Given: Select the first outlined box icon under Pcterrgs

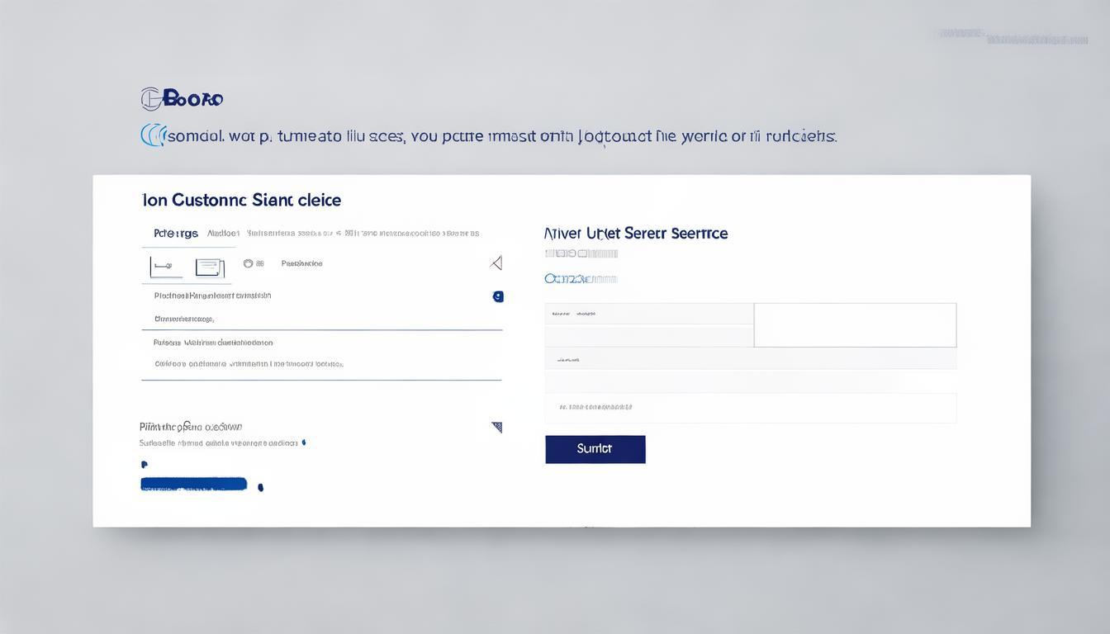Looking at the screenshot, I should pos(161,267).
